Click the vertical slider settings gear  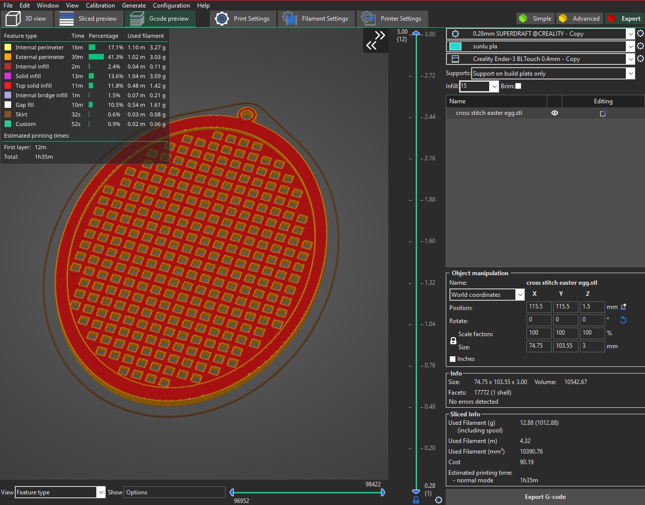pyautogui.click(x=439, y=500)
